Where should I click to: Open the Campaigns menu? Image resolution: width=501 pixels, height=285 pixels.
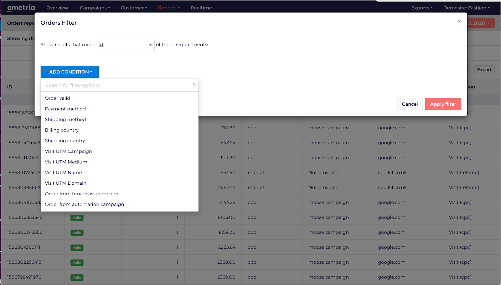tap(94, 8)
